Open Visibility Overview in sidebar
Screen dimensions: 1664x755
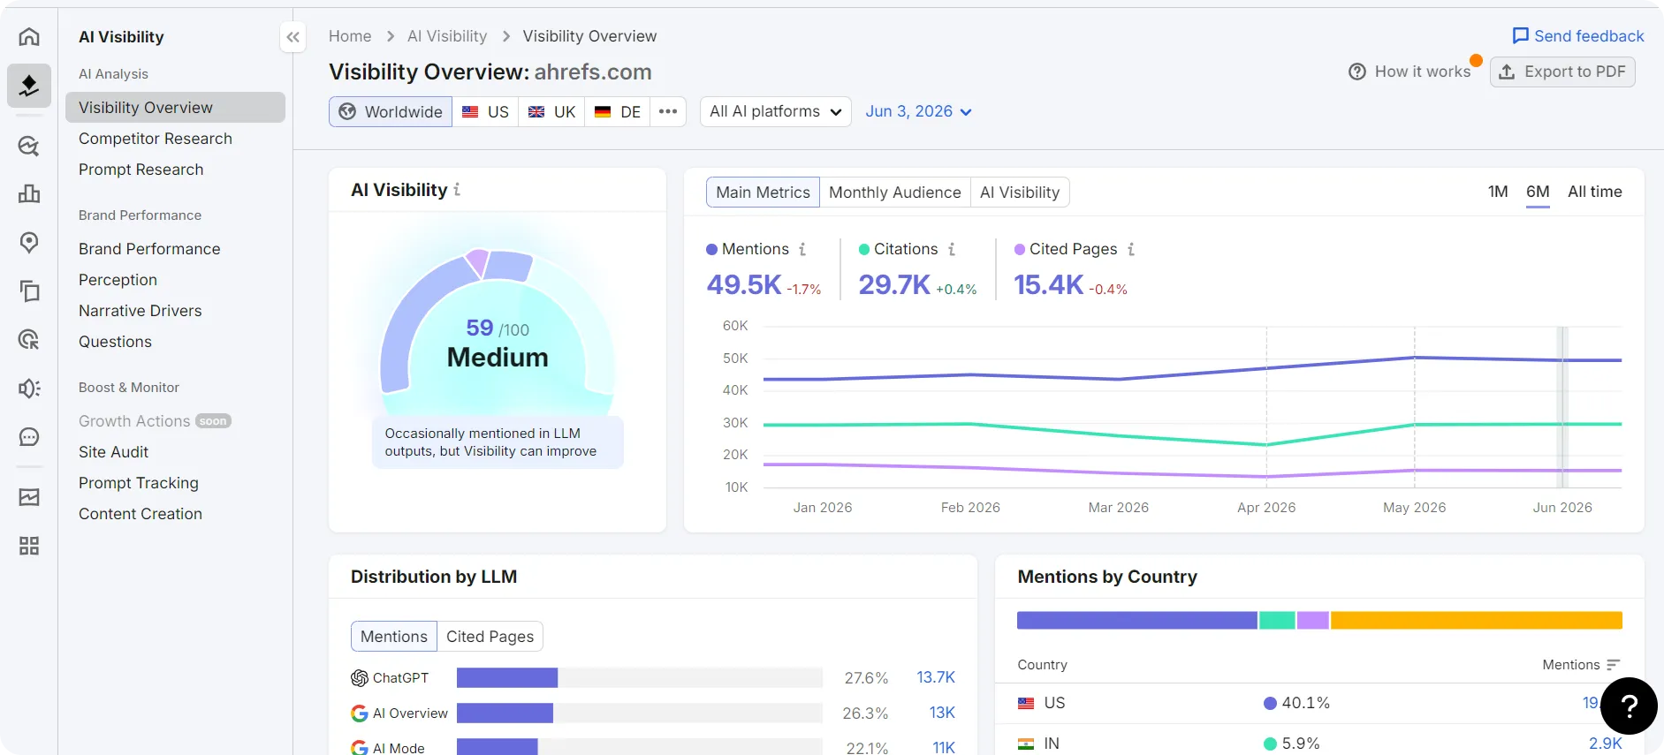(x=175, y=108)
